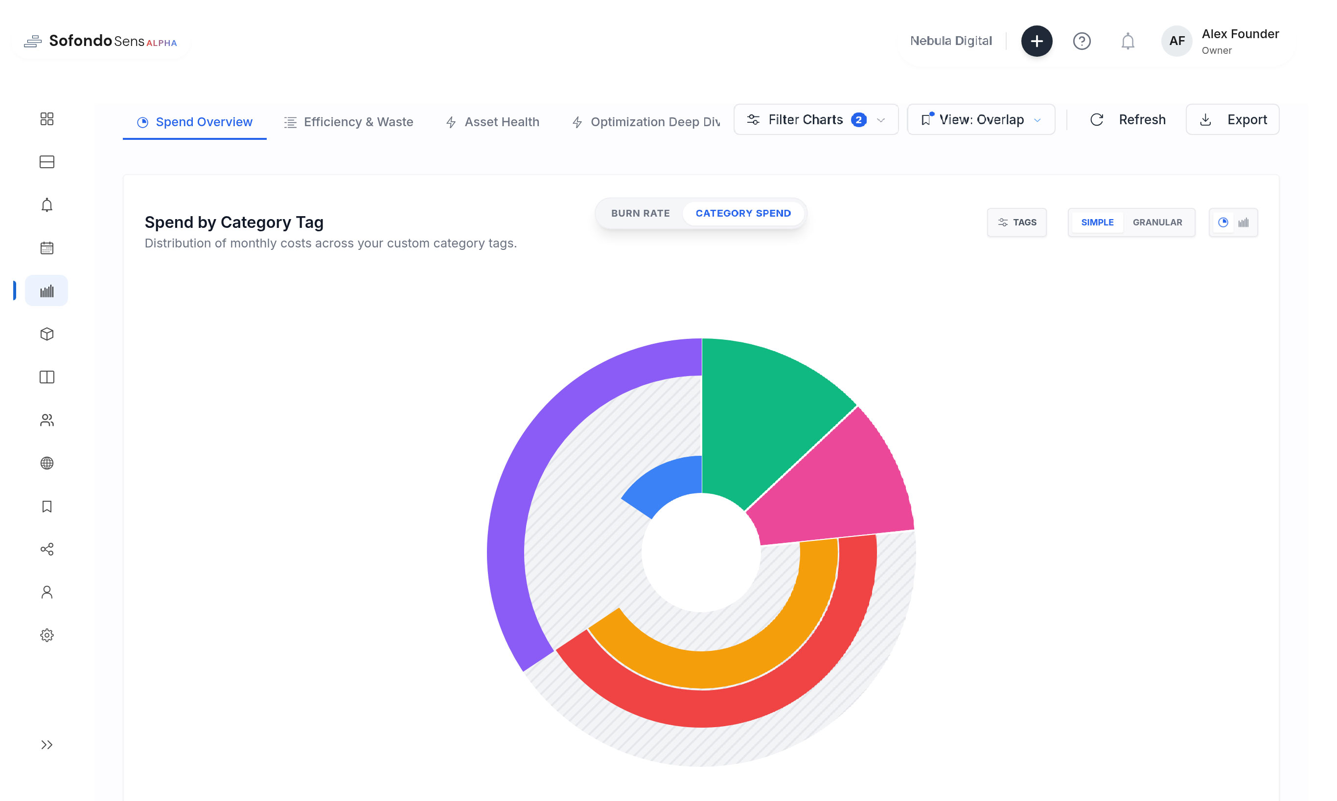Viewport: 1337px width, 801px height.
Task: Expand the Filter Charts dropdown
Action: pyautogui.click(x=815, y=119)
